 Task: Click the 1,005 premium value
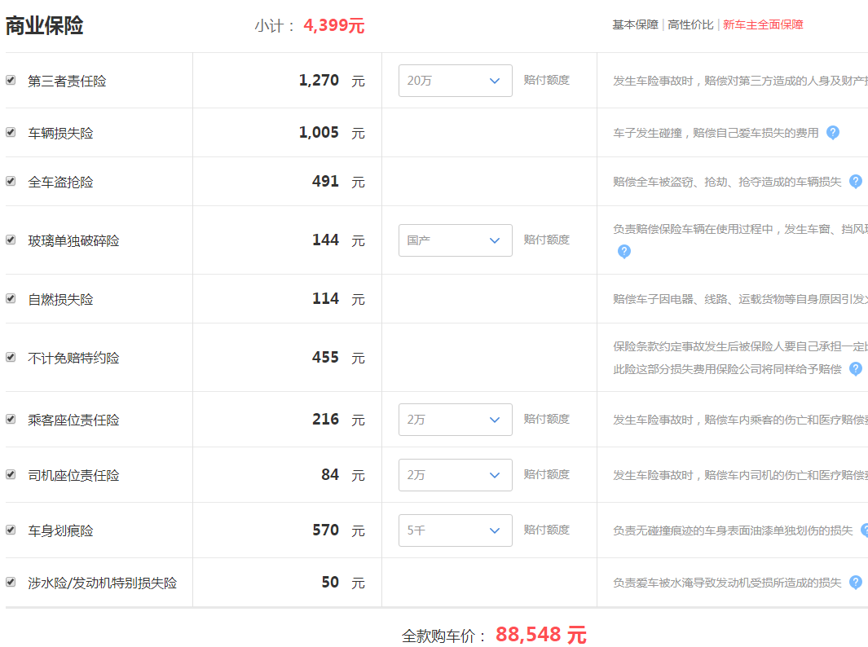319,133
